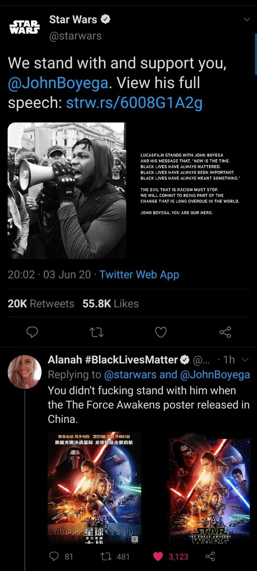
Task: Click the Star Wars profile logo avatar
Action: 24,28
